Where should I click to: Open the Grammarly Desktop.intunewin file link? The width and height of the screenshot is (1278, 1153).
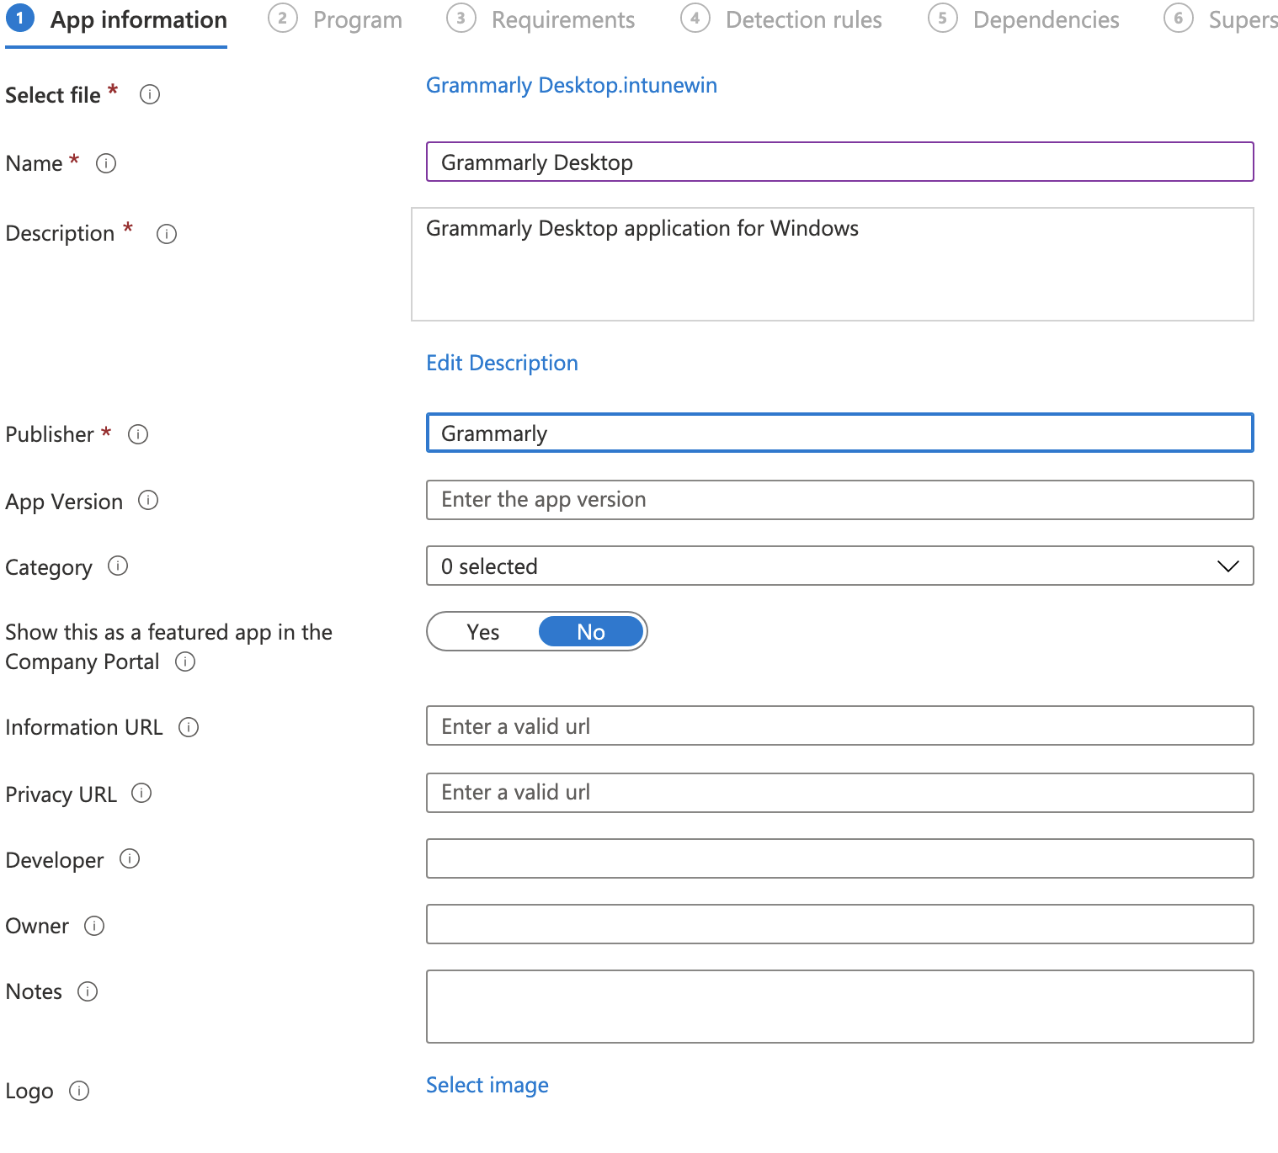(572, 85)
